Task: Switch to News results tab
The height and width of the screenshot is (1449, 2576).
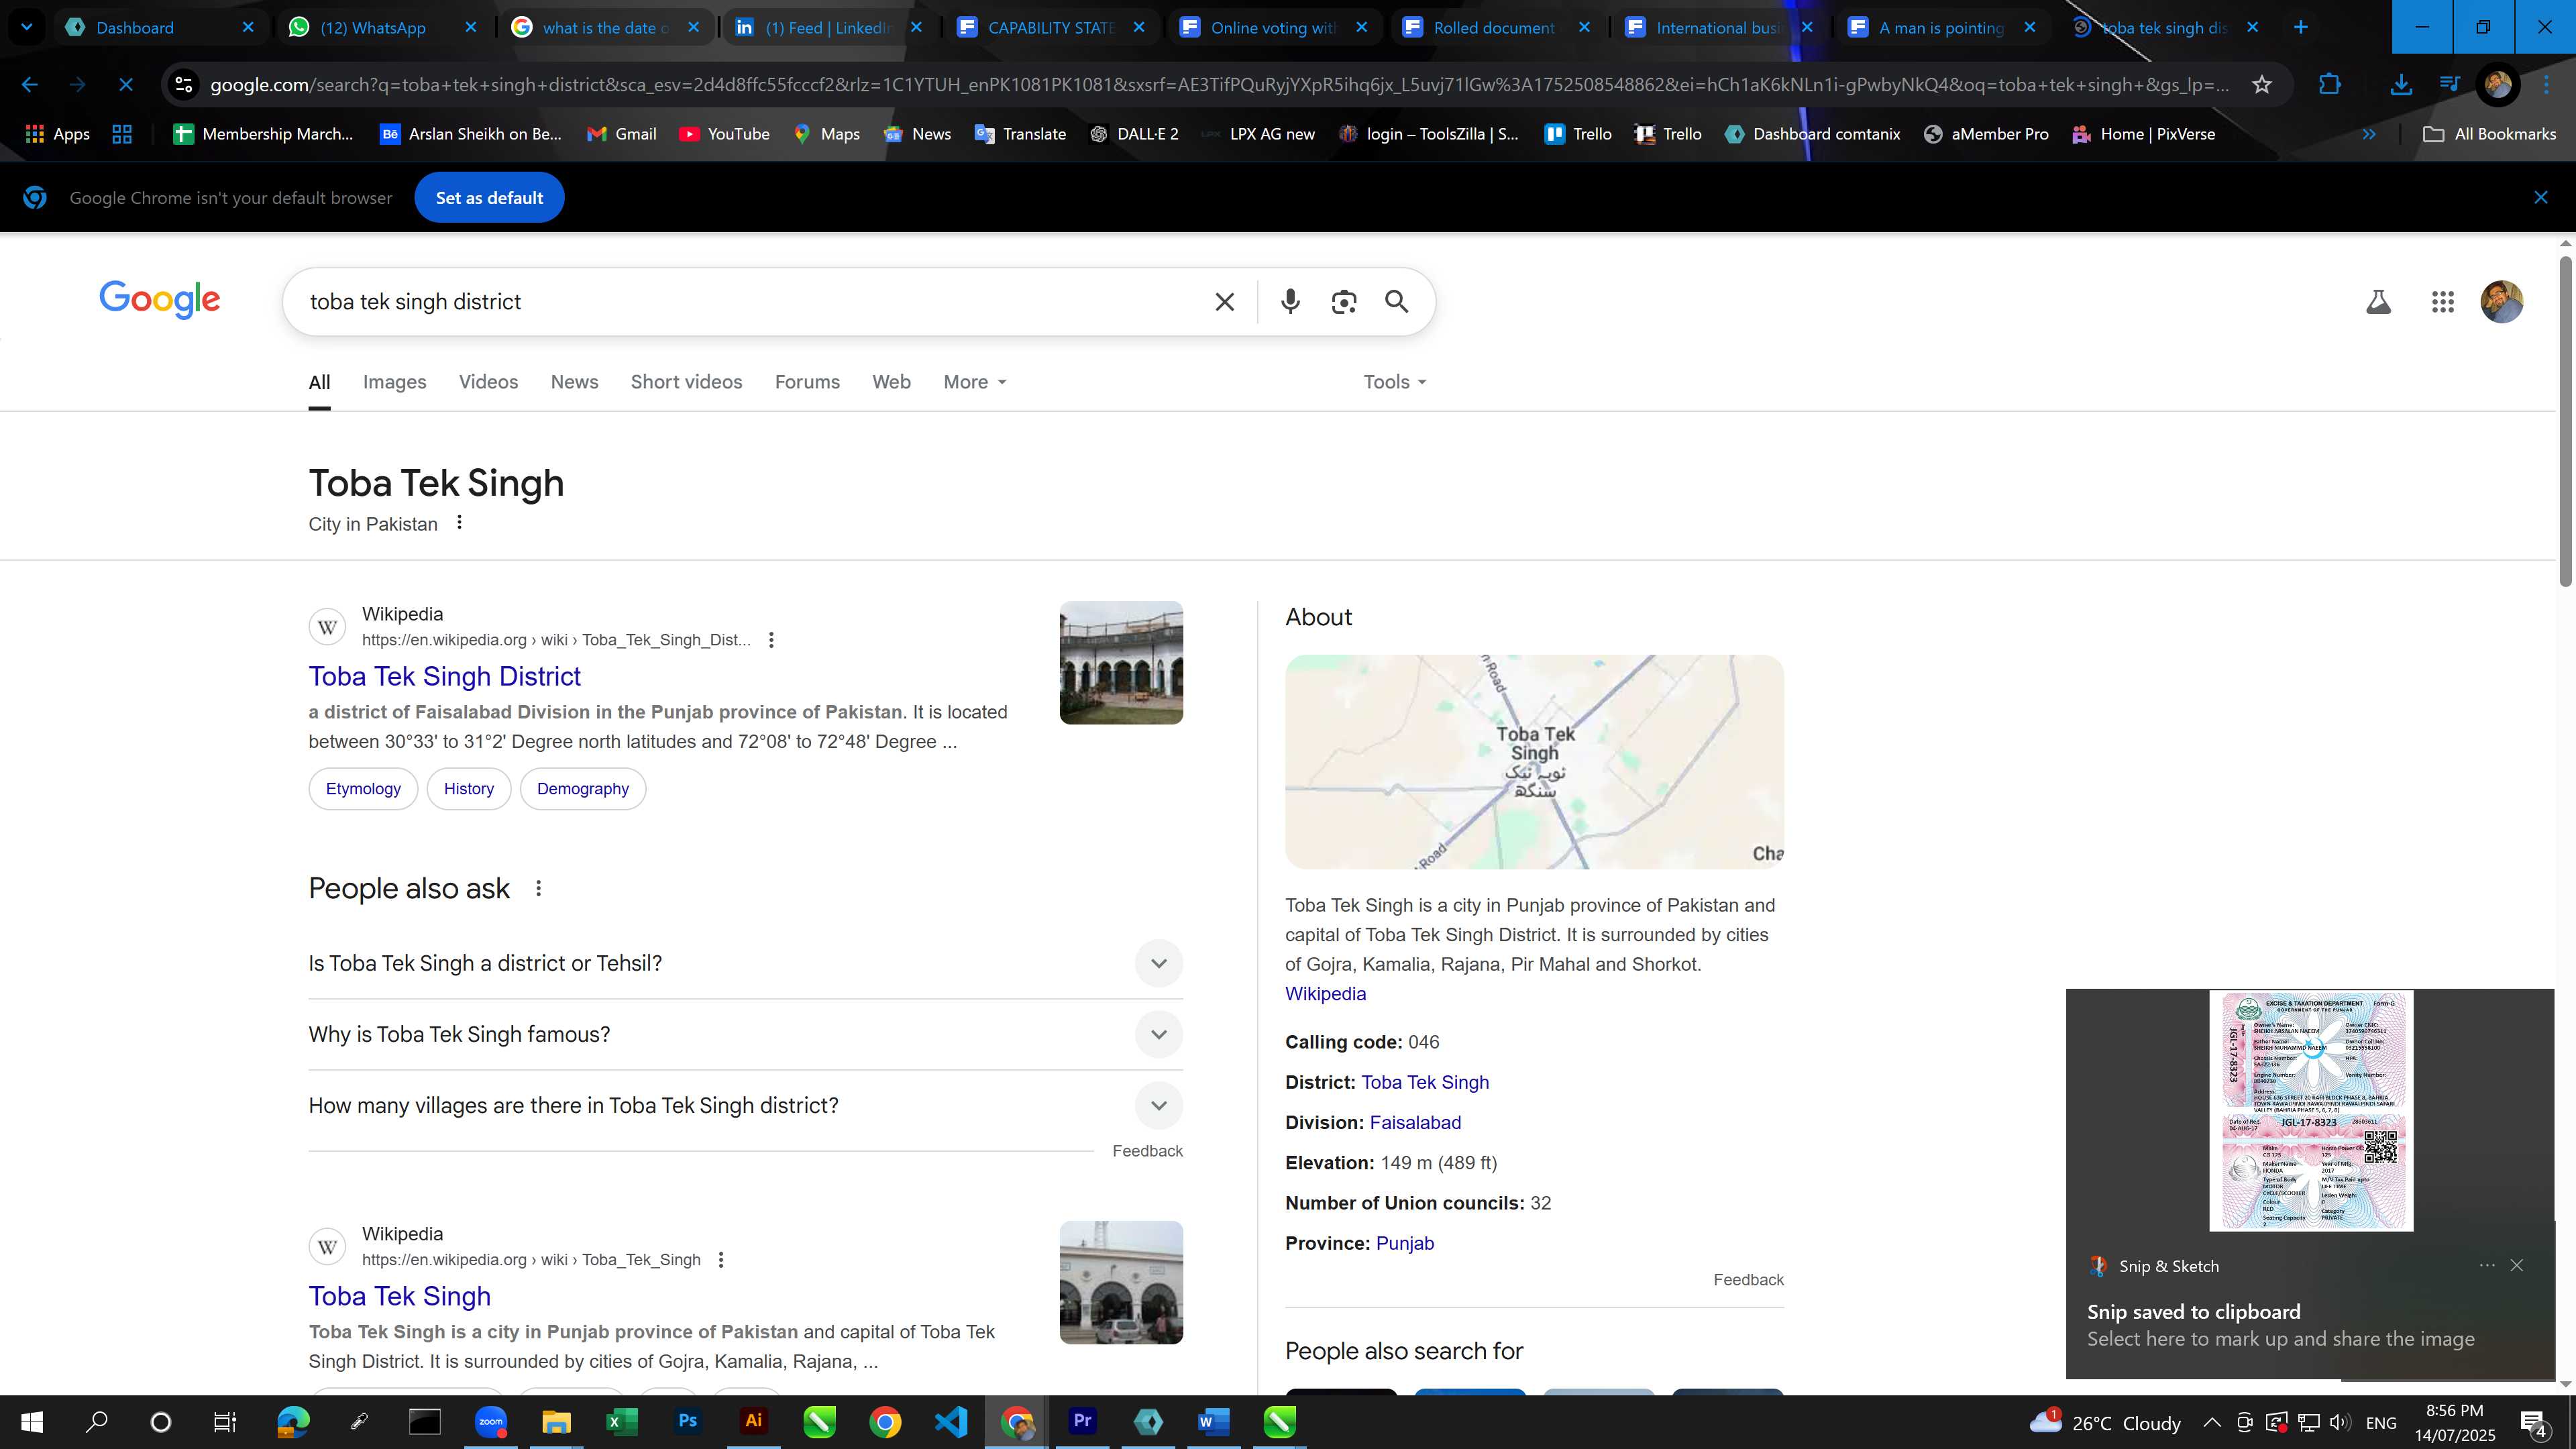Action: [574, 382]
